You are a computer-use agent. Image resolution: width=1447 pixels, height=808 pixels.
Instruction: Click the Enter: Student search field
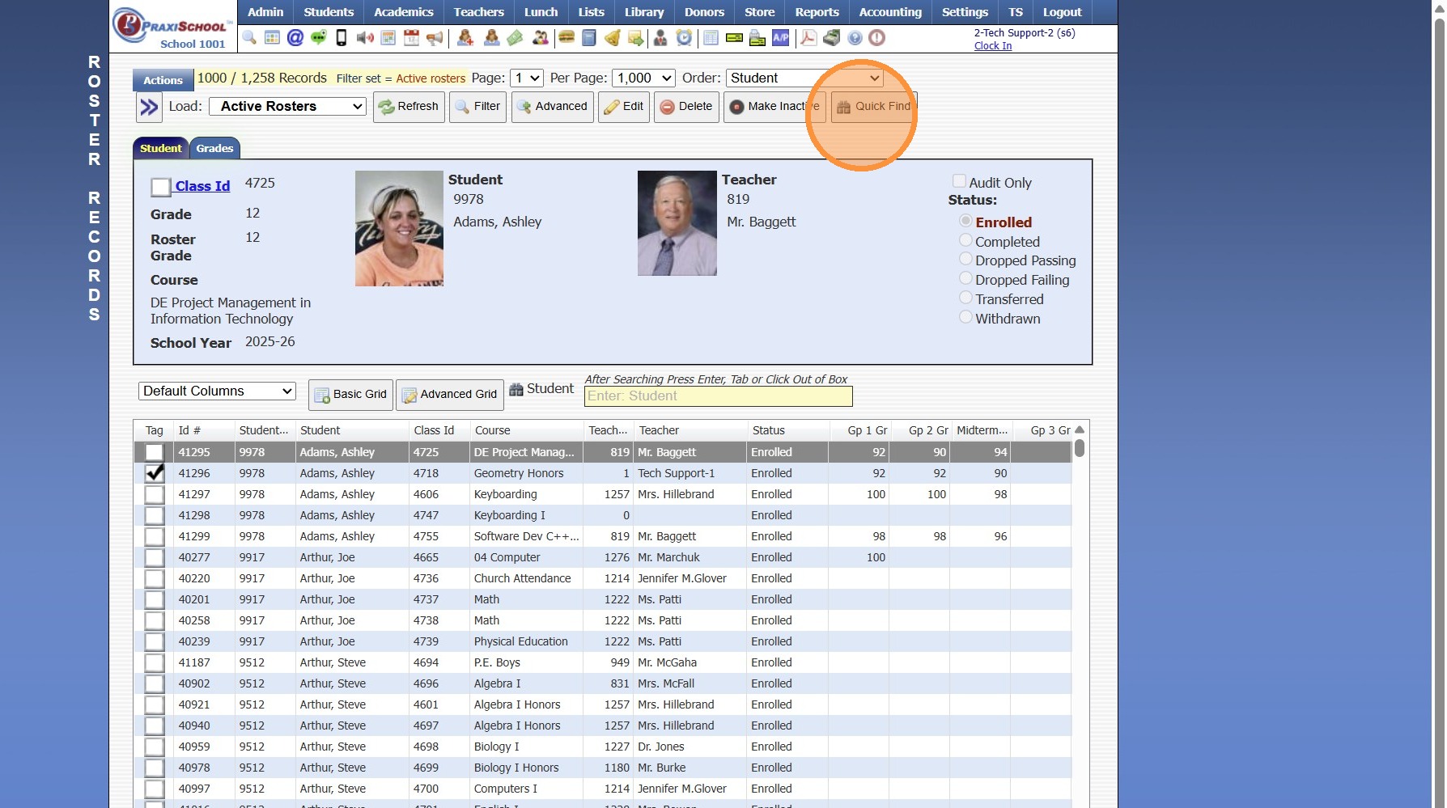718,396
